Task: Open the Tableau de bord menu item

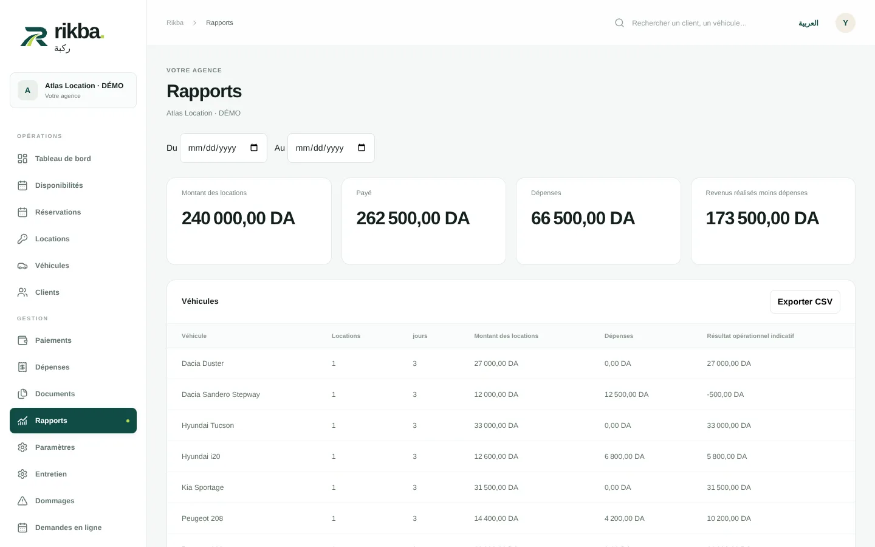Action: 73,159
